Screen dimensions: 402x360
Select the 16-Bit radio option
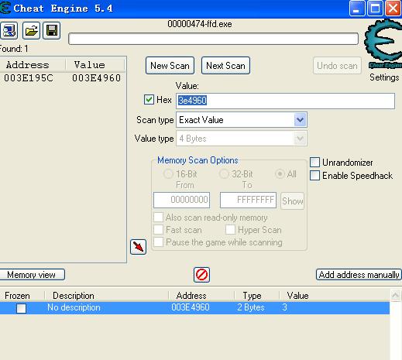(x=168, y=174)
